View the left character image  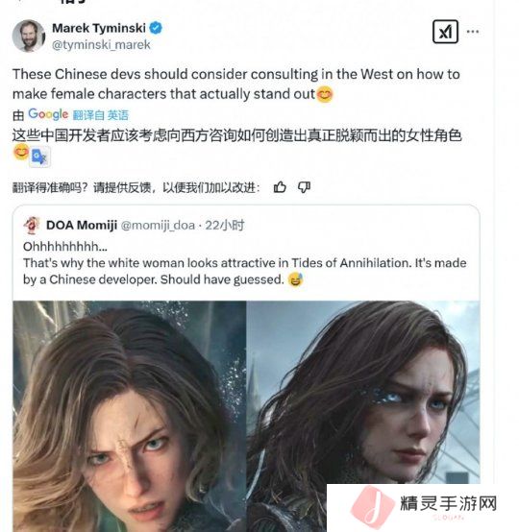tap(130, 416)
